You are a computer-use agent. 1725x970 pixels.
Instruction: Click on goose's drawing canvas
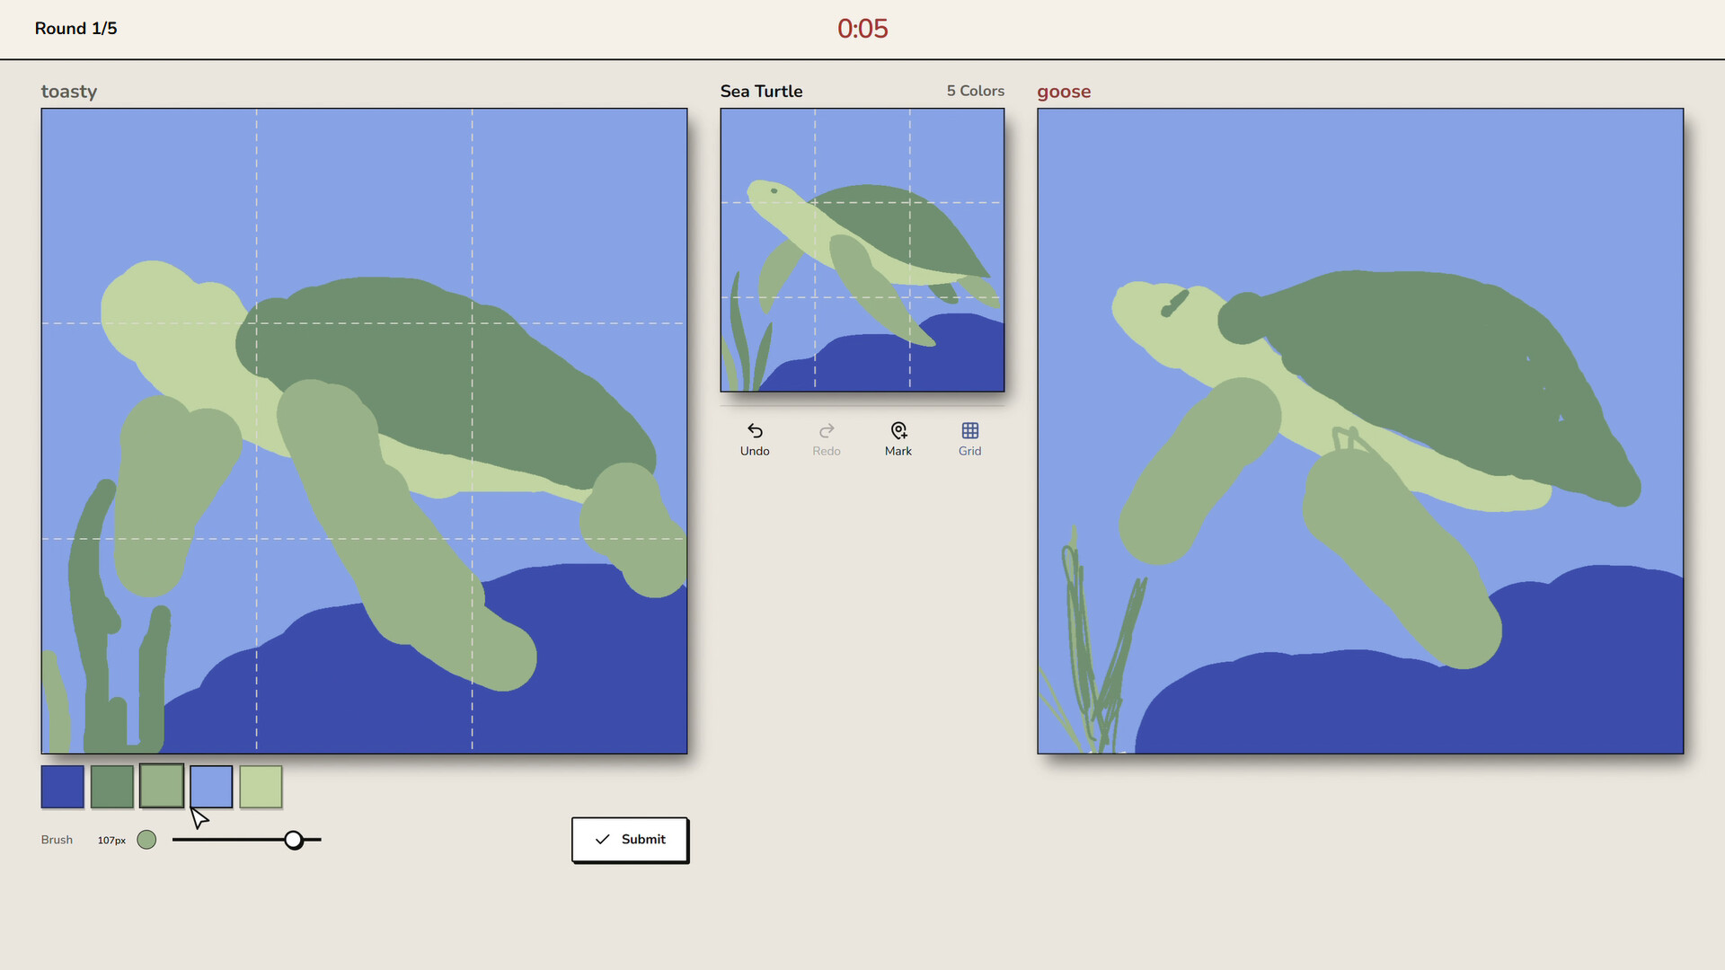point(1360,431)
